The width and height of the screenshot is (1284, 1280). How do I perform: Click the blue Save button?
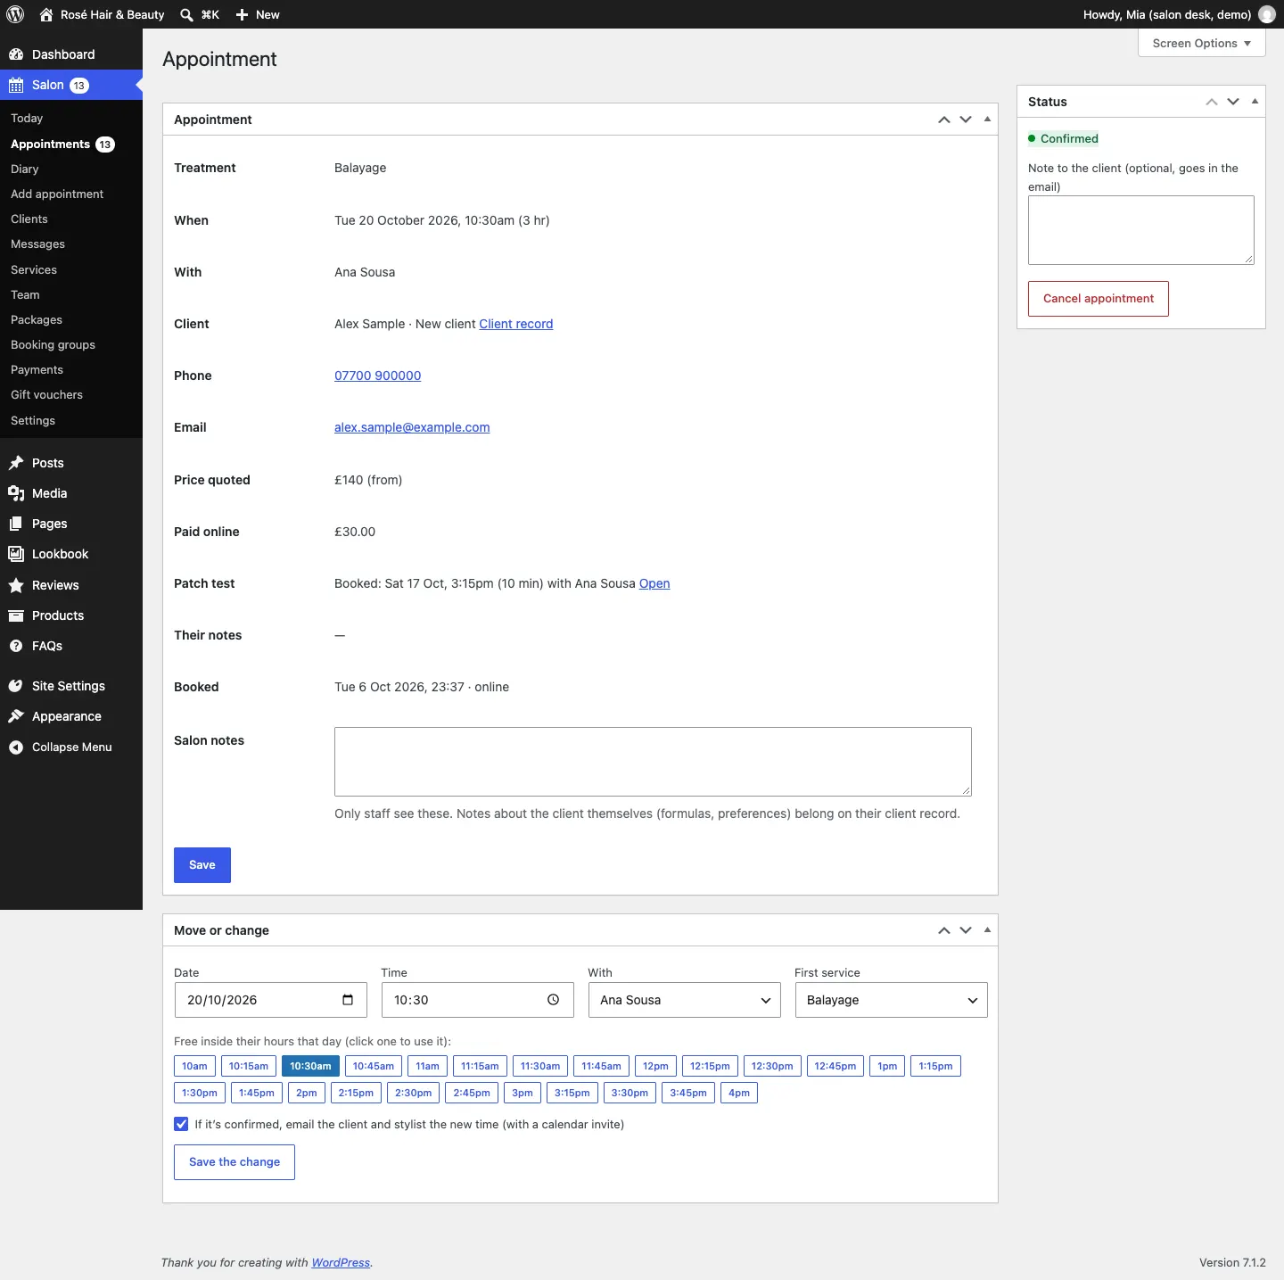[x=202, y=865]
